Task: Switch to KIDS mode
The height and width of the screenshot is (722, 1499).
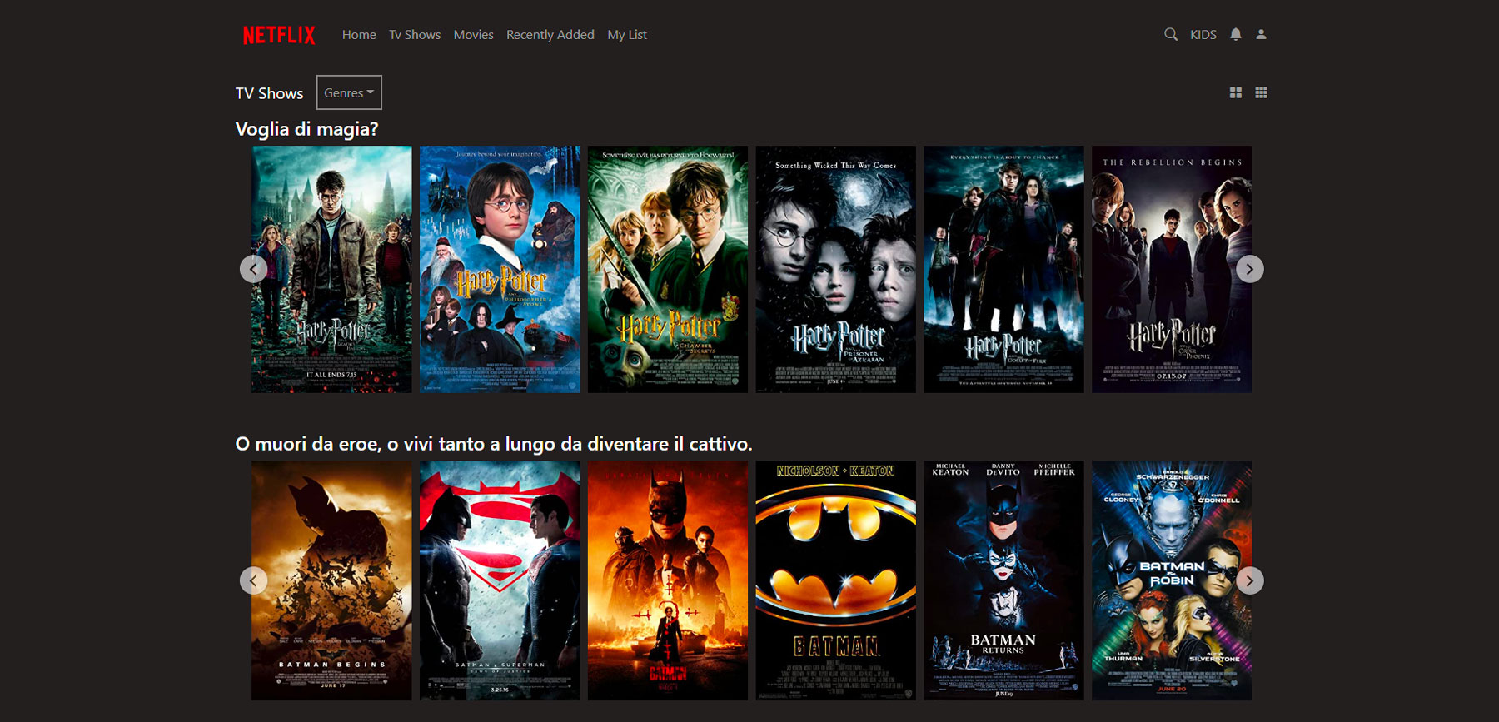Action: (1203, 35)
